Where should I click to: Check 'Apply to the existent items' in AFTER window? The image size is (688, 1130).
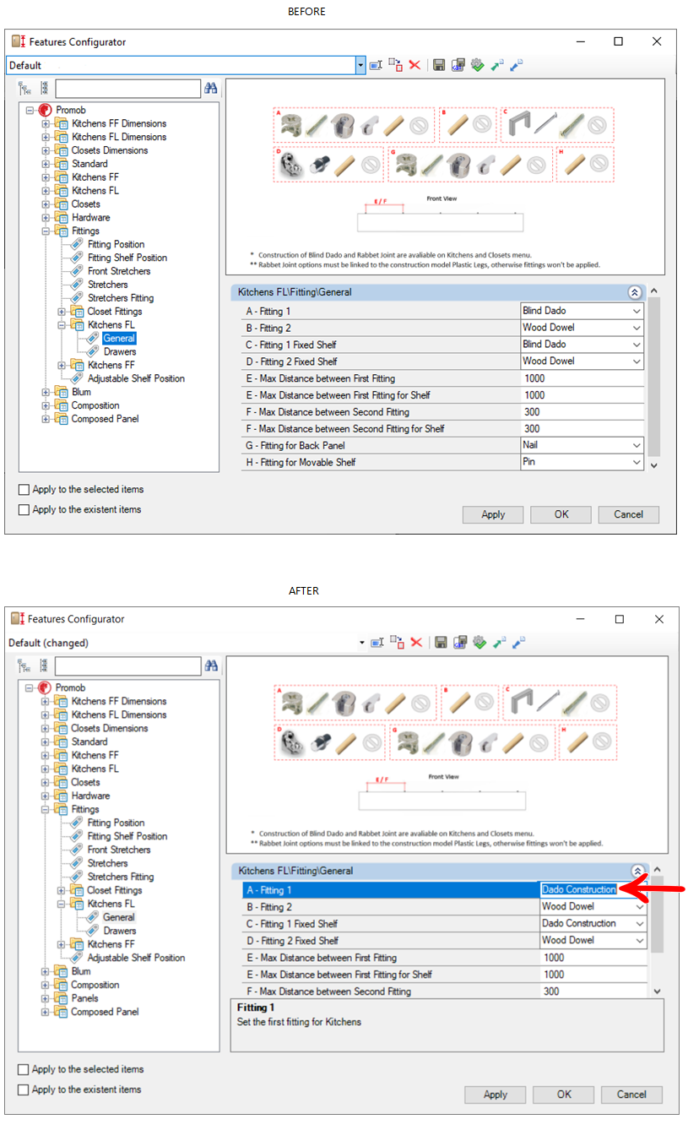pos(24,1089)
